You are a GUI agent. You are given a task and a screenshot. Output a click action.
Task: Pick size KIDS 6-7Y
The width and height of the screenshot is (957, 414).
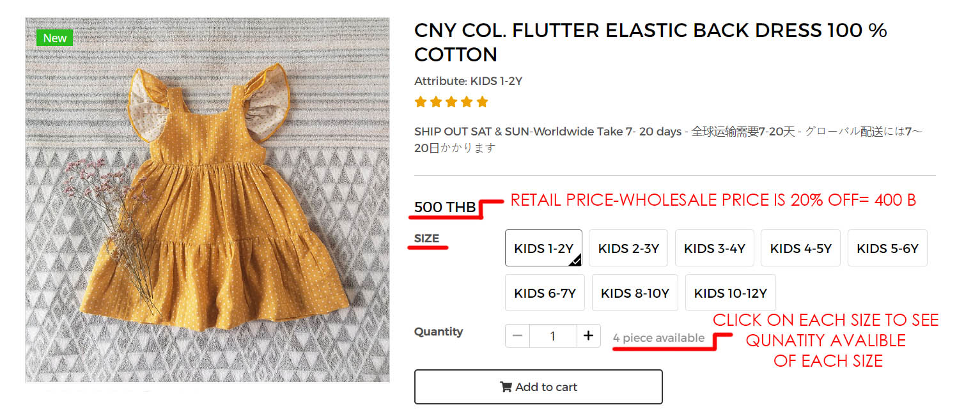(x=545, y=293)
